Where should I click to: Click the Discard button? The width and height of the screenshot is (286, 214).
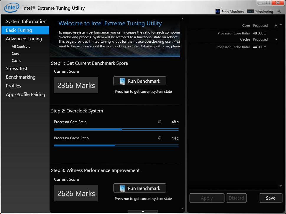point(236,198)
